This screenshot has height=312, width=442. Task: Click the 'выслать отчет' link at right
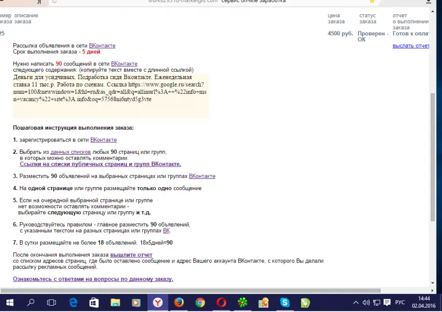[x=411, y=46]
